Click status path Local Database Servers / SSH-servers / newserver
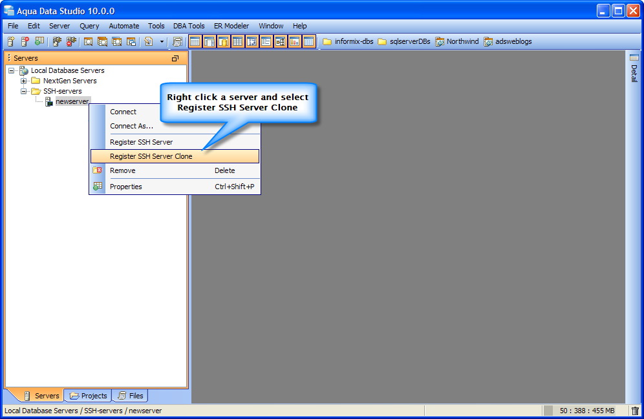The image size is (644, 419). pyautogui.click(x=83, y=411)
